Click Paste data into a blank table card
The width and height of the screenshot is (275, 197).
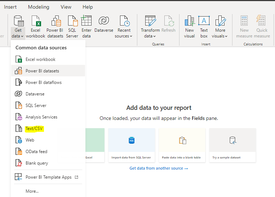pyautogui.click(x=182, y=145)
